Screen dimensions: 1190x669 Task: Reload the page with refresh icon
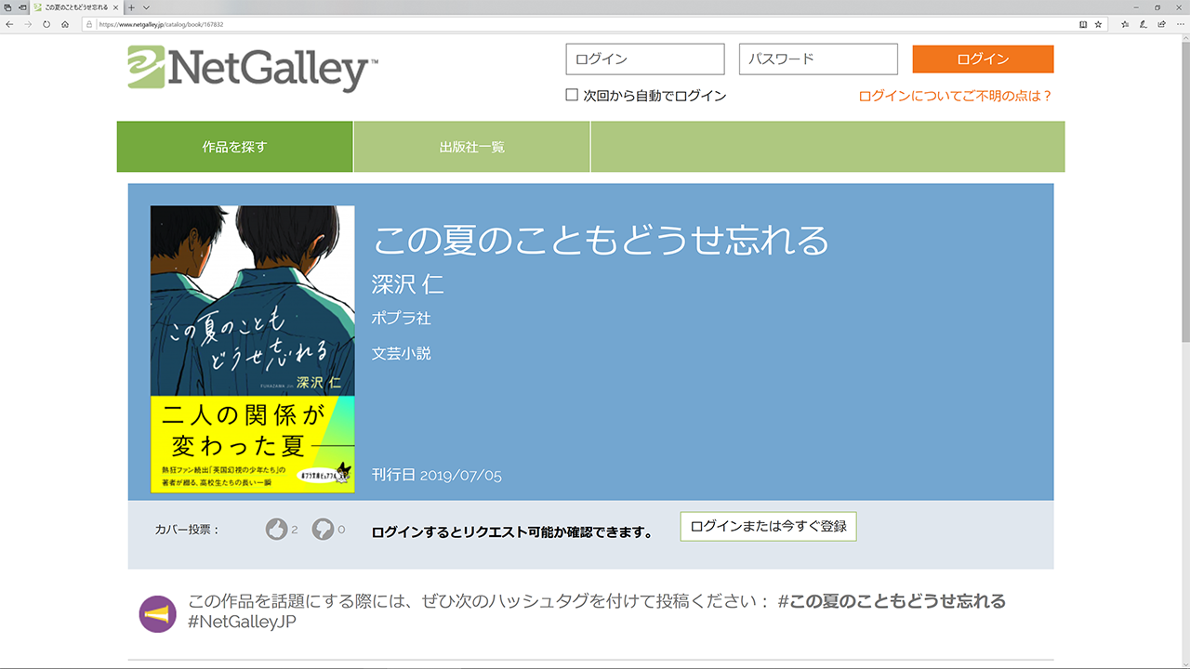coord(46,24)
